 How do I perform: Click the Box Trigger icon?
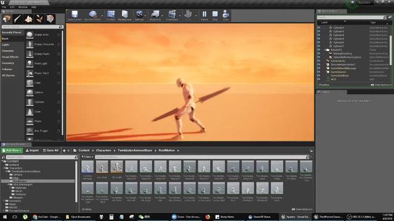(30, 131)
